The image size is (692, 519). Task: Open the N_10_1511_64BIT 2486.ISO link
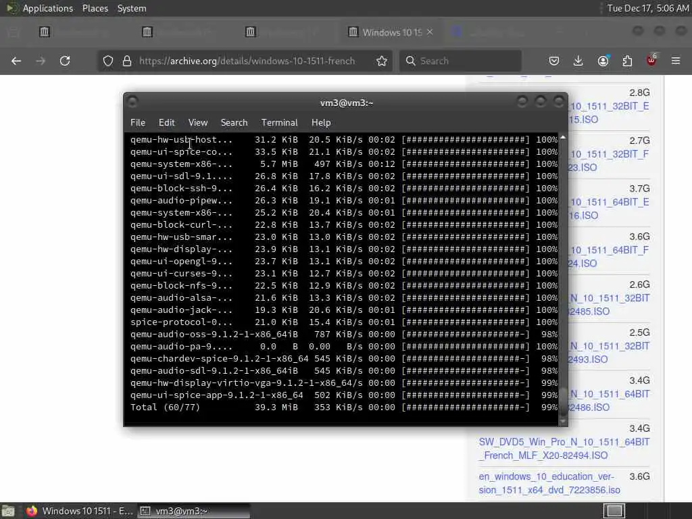[x=609, y=400]
